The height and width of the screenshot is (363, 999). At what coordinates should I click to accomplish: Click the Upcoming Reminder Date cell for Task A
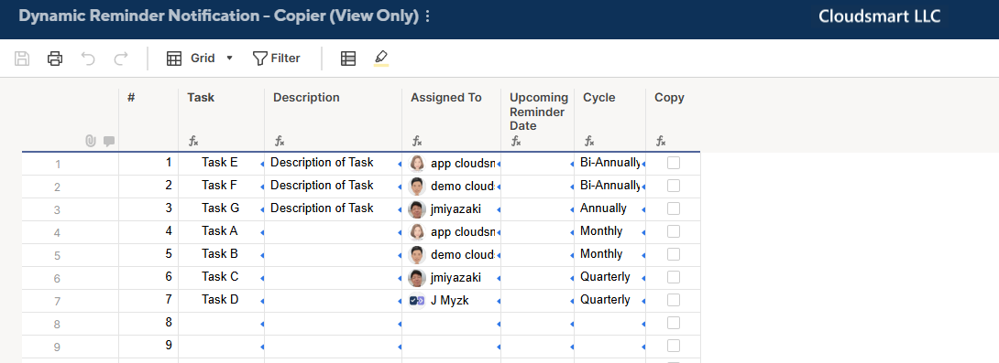tap(538, 232)
